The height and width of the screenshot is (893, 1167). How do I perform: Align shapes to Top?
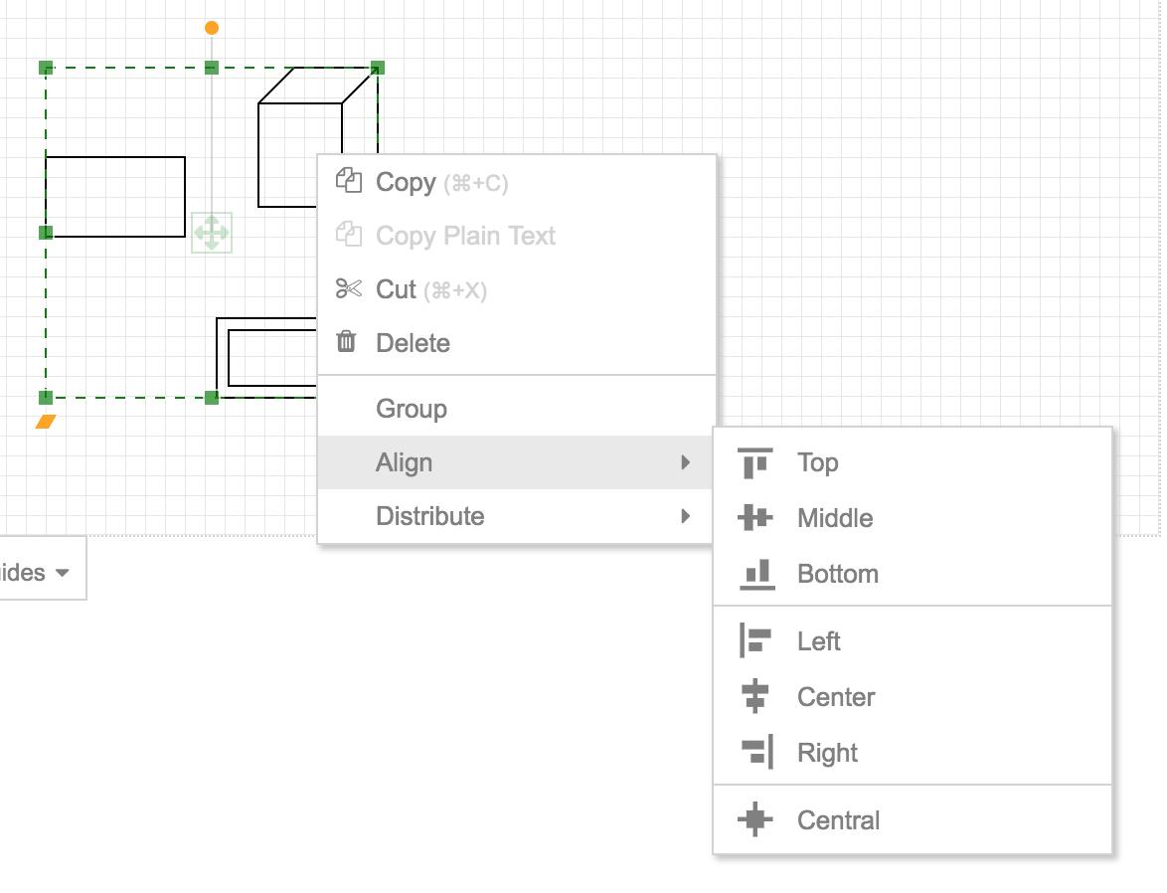[913, 462]
